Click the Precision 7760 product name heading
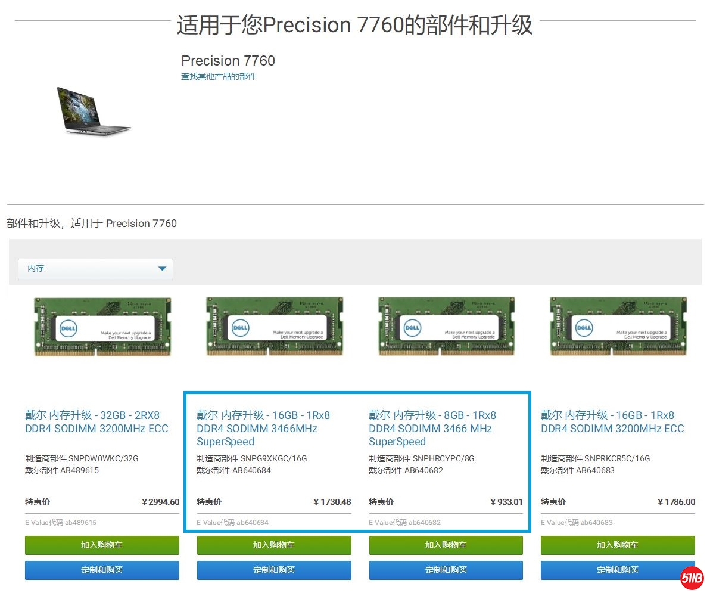Image resolution: width=710 pixels, height=596 pixels. (228, 60)
